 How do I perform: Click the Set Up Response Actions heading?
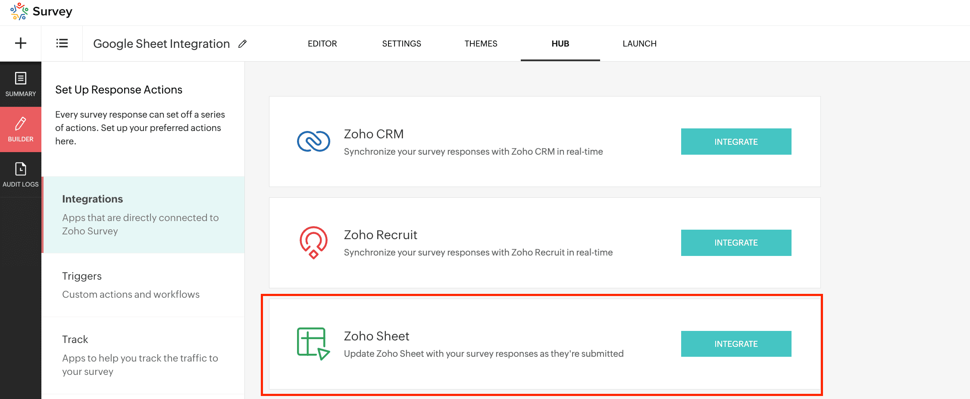(x=119, y=90)
